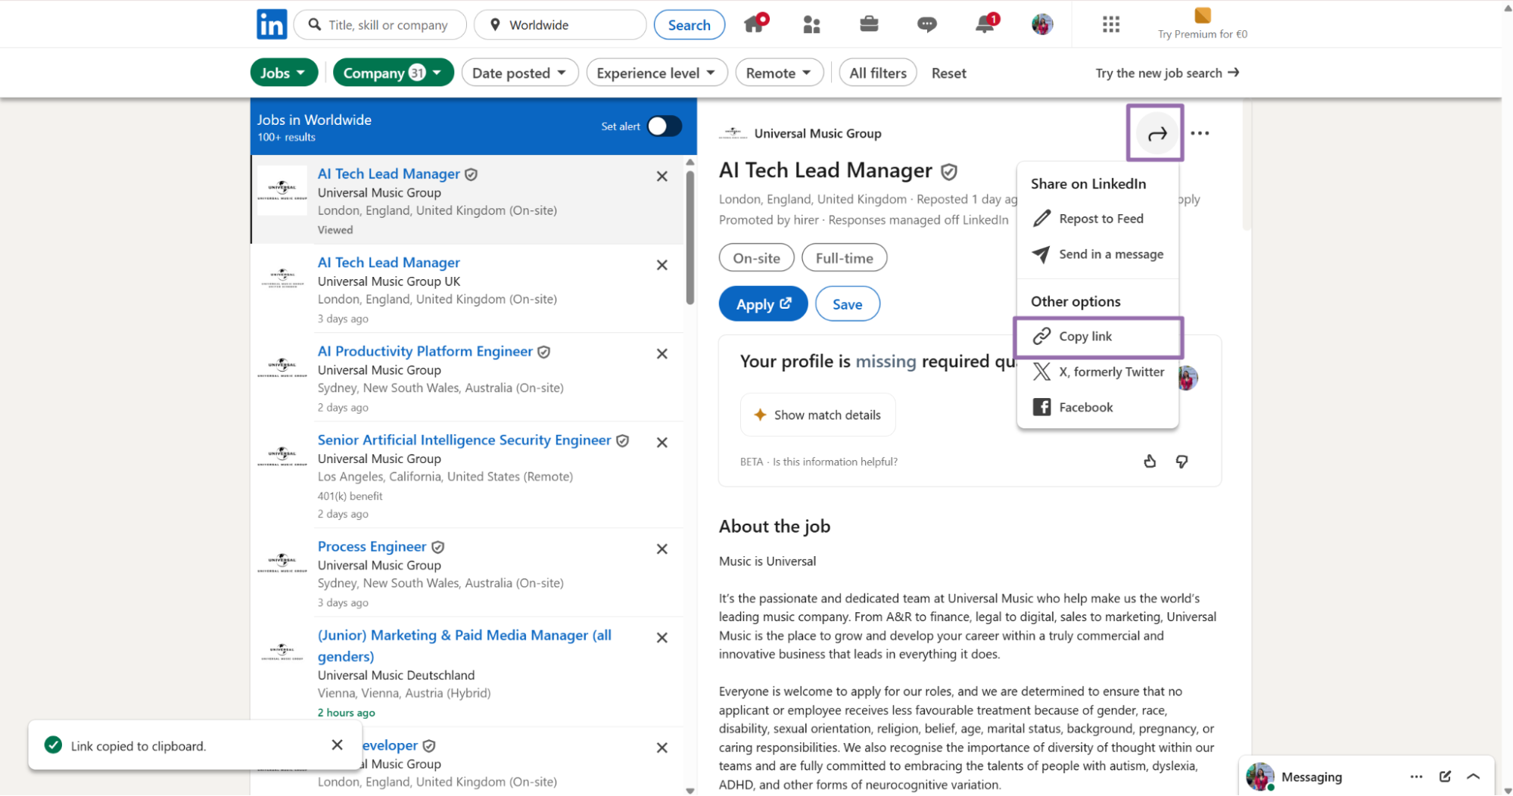Dismiss the Process Engineer job
This screenshot has height=796, width=1513.
click(662, 549)
